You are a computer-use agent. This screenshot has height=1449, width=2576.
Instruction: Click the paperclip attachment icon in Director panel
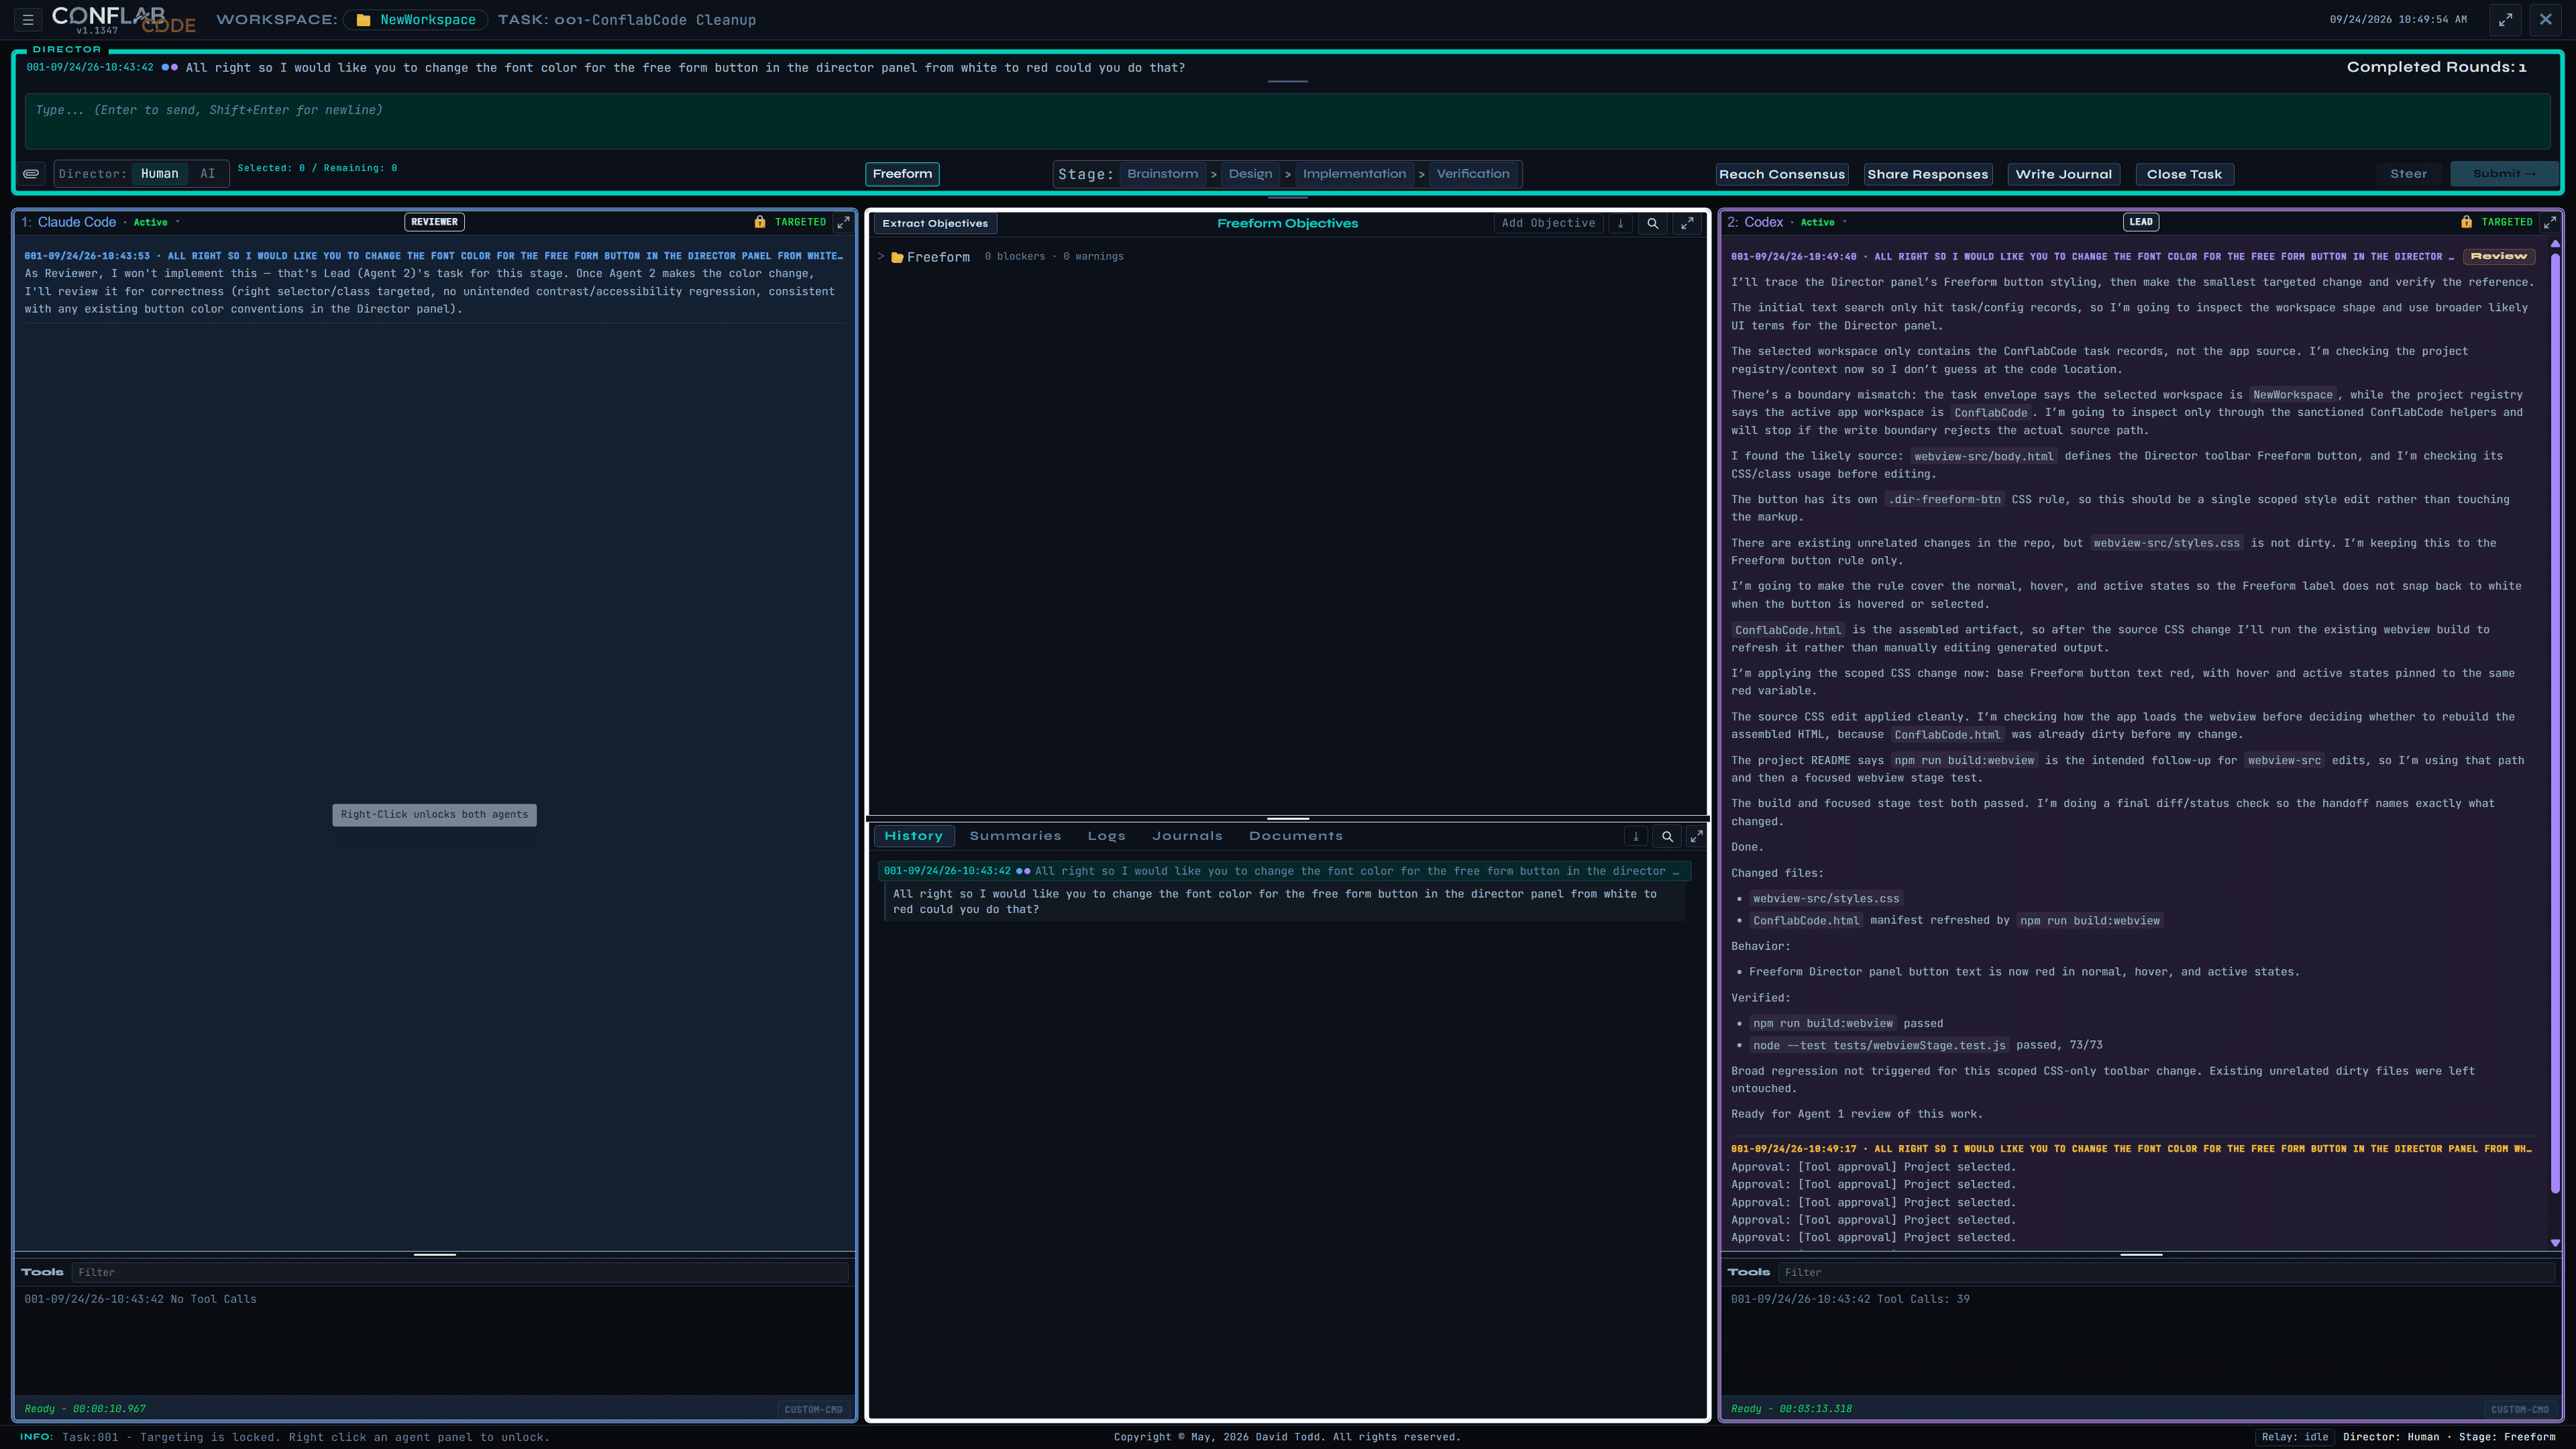pos(31,174)
